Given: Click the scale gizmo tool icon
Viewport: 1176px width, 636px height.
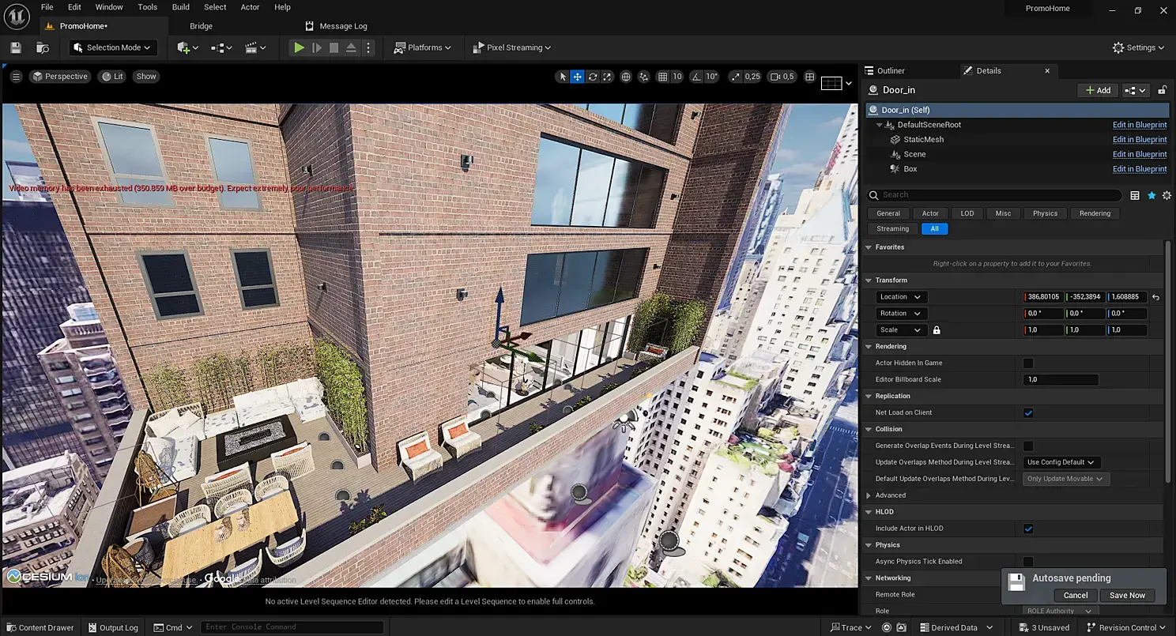Looking at the screenshot, I should point(607,77).
